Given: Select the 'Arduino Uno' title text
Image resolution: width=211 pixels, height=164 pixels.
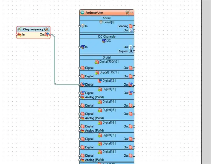Looking at the screenshot, I should pyautogui.click(x=94, y=13).
